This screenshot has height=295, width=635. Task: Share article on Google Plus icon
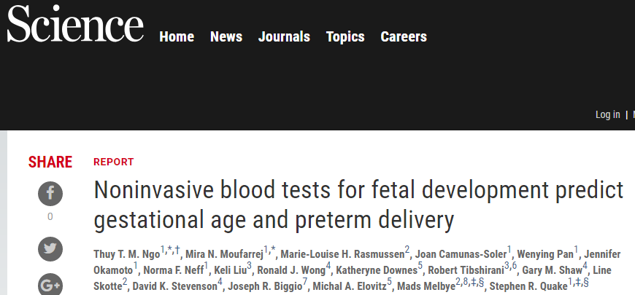pyautogui.click(x=50, y=285)
